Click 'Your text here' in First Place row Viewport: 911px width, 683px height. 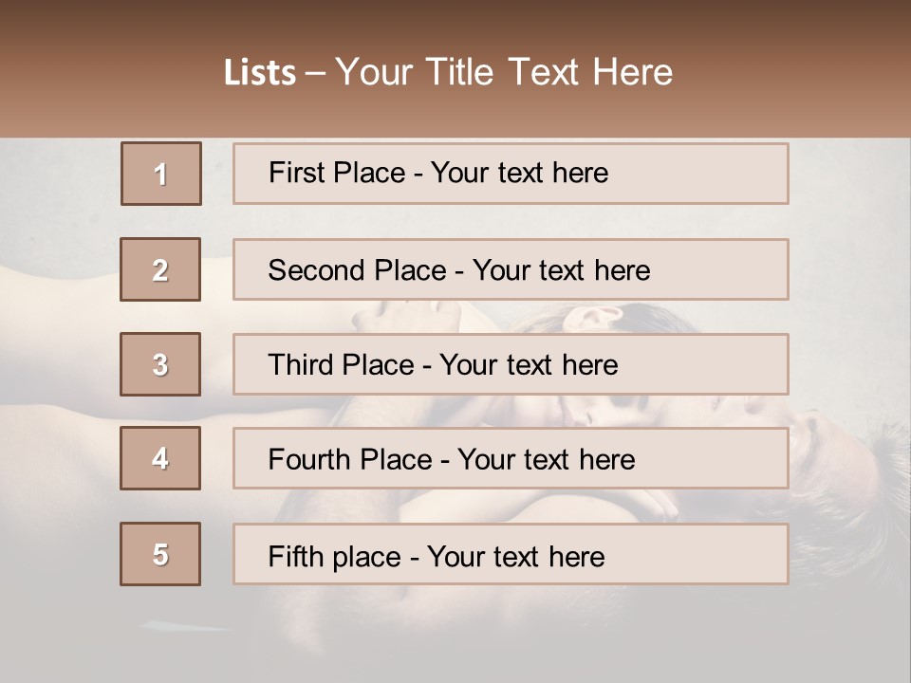(x=519, y=173)
